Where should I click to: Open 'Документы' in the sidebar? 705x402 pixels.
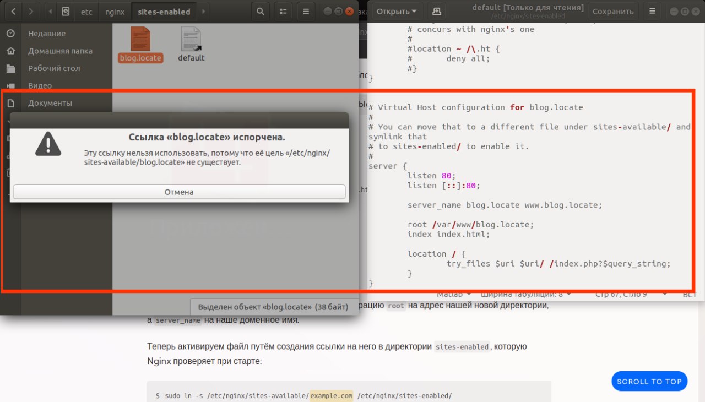pyautogui.click(x=50, y=103)
